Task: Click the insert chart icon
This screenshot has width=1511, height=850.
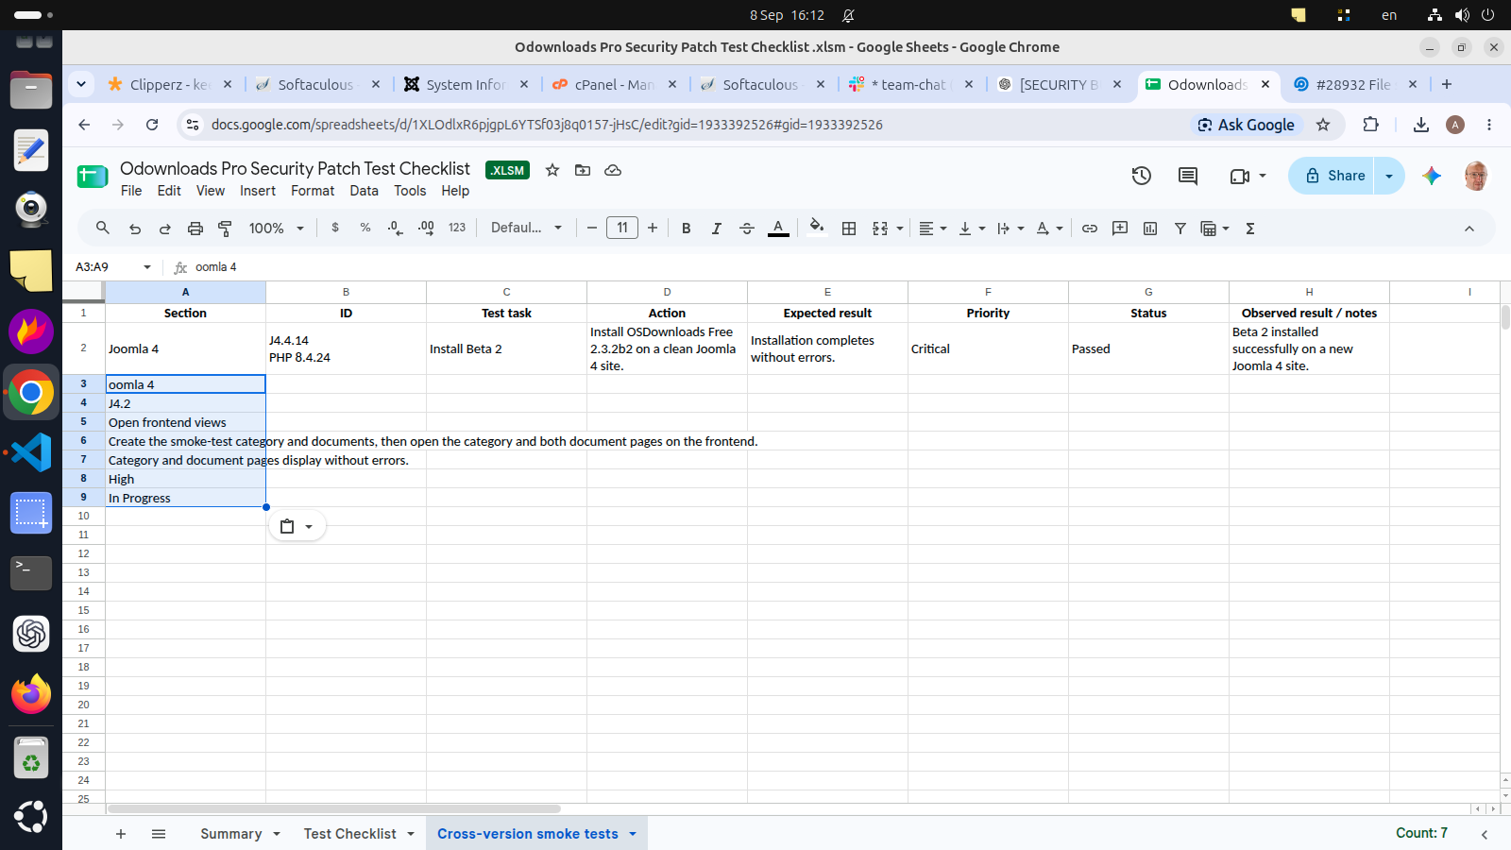Action: [1150, 229]
